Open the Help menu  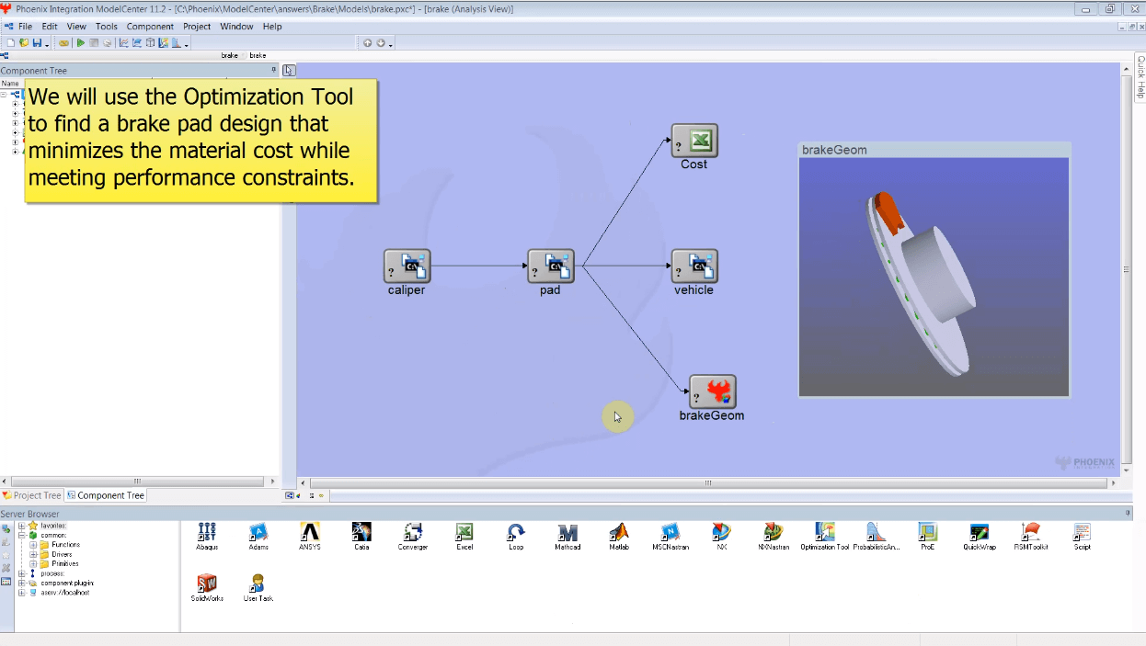[x=272, y=27]
